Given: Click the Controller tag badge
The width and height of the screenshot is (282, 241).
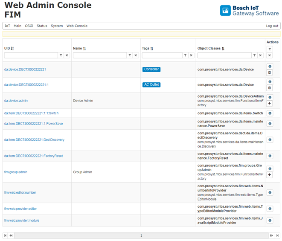Looking at the screenshot, I should pyautogui.click(x=151, y=70).
